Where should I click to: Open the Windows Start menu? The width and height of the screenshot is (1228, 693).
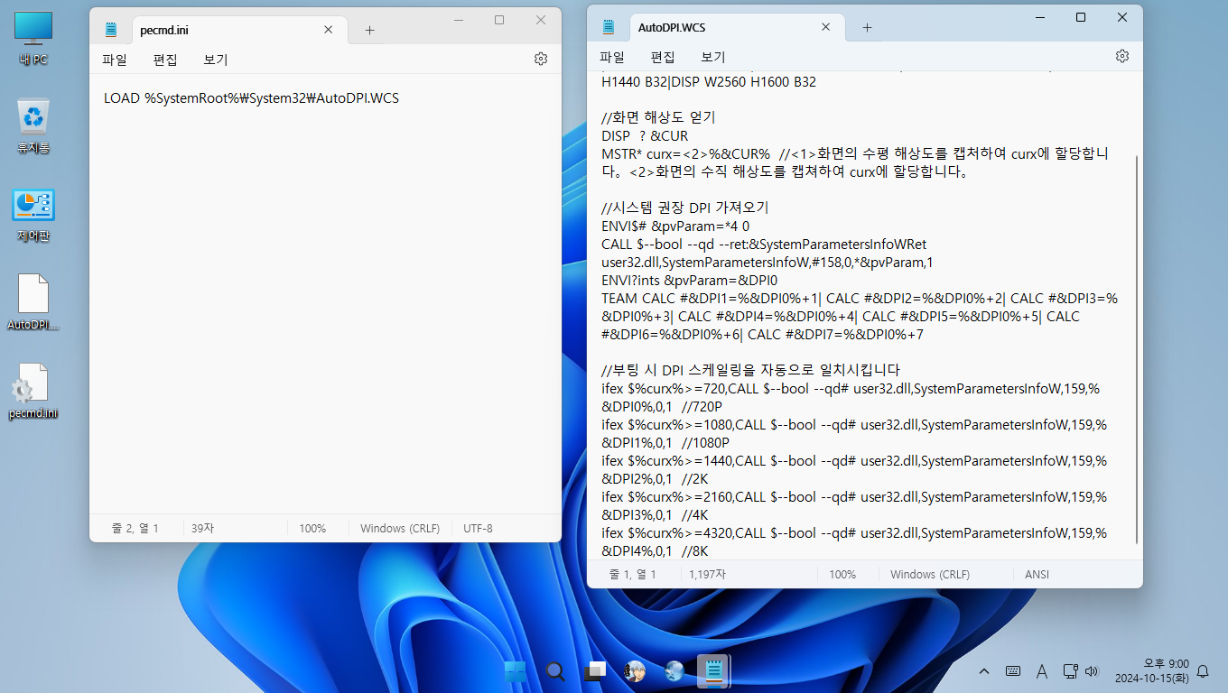click(x=516, y=671)
